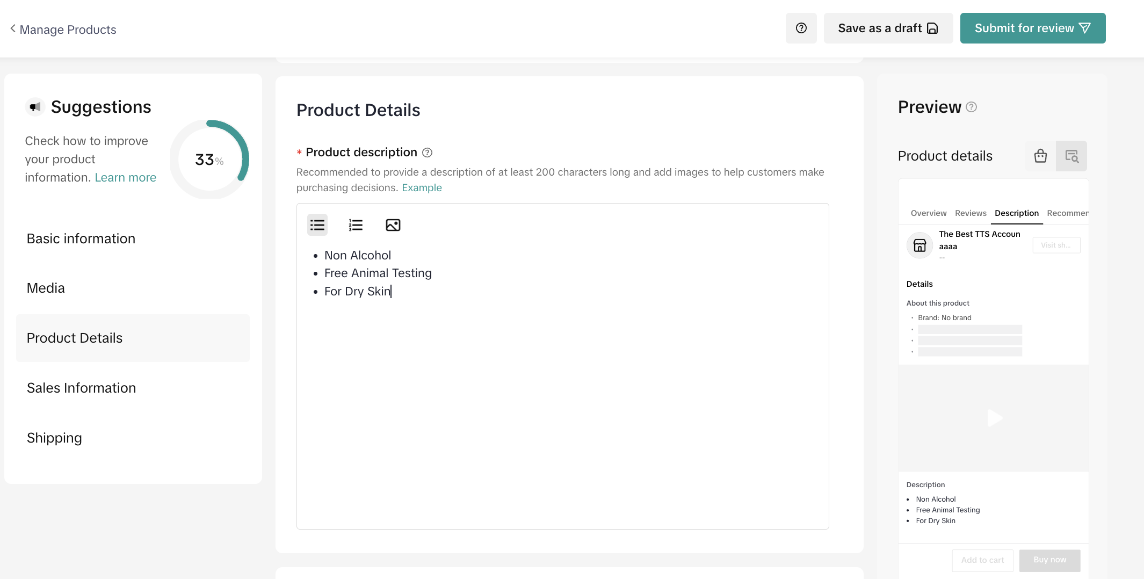Jump to the Media section
Viewport: 1144px width, 579px height.
46,288
